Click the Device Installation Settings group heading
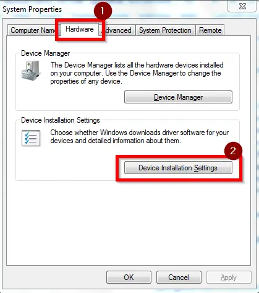The width and height of the screenshot is (259, 293). click(x=61, y=120)
